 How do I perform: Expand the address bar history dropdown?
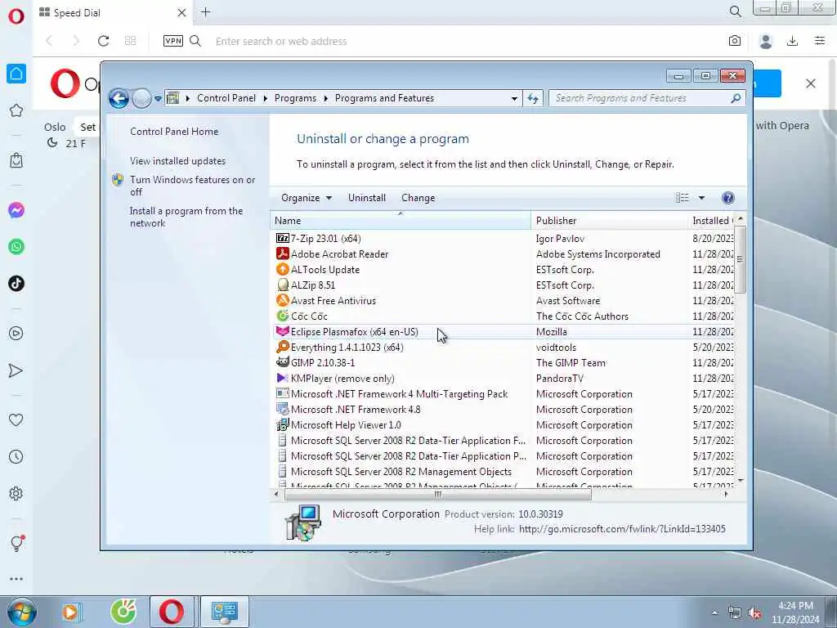pos(514,98)
